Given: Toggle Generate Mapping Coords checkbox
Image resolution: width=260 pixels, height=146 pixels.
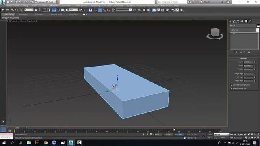Looking at the screenshot, I should pyautogui.click(x=232, y=85).
